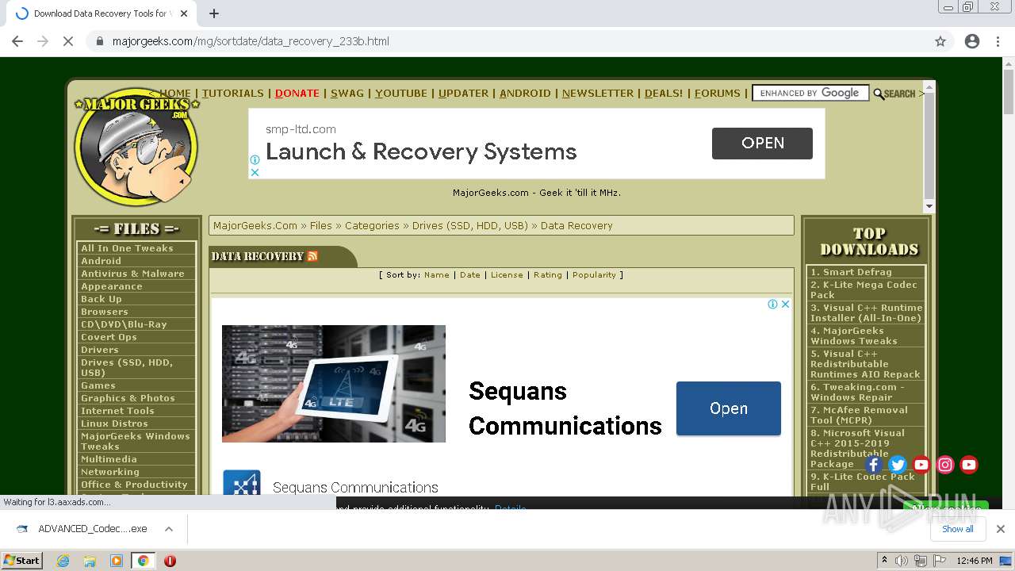Go to the UPDATER menu link

[x=464, y=93]
